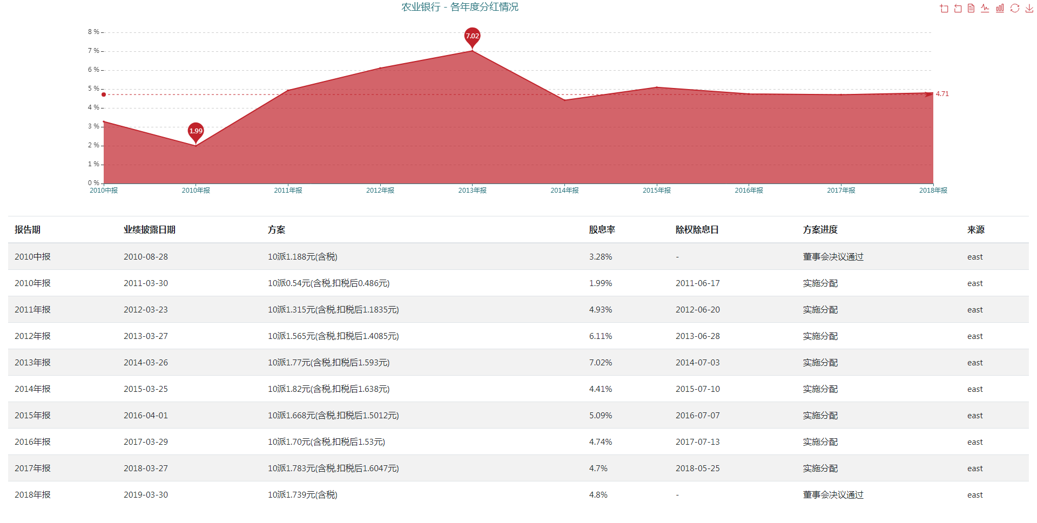Select the 2013年报 table row cell

[x=32, y=363]
